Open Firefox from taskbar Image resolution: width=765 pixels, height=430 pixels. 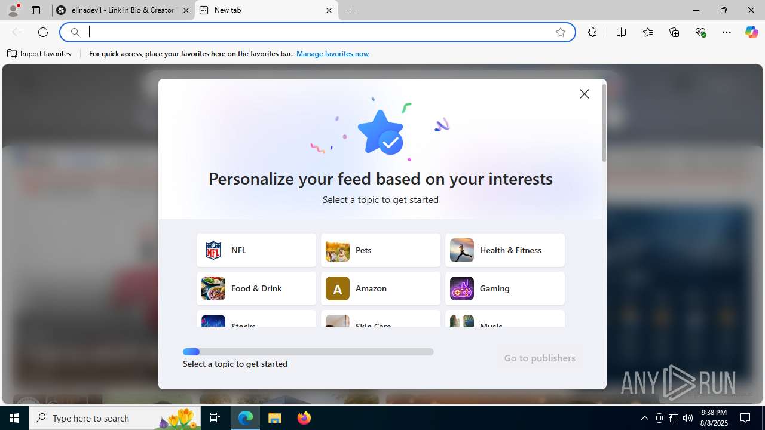304,418
